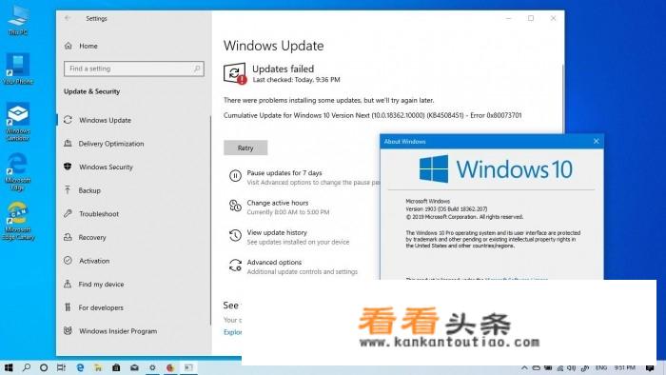Screen dimensions: 666x375
Task: Open Microsoft Edge desktop shortcut
Action: (x=18, y=171)
